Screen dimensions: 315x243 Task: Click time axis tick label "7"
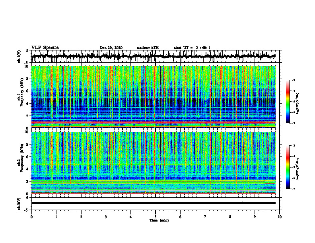[205, 217]
